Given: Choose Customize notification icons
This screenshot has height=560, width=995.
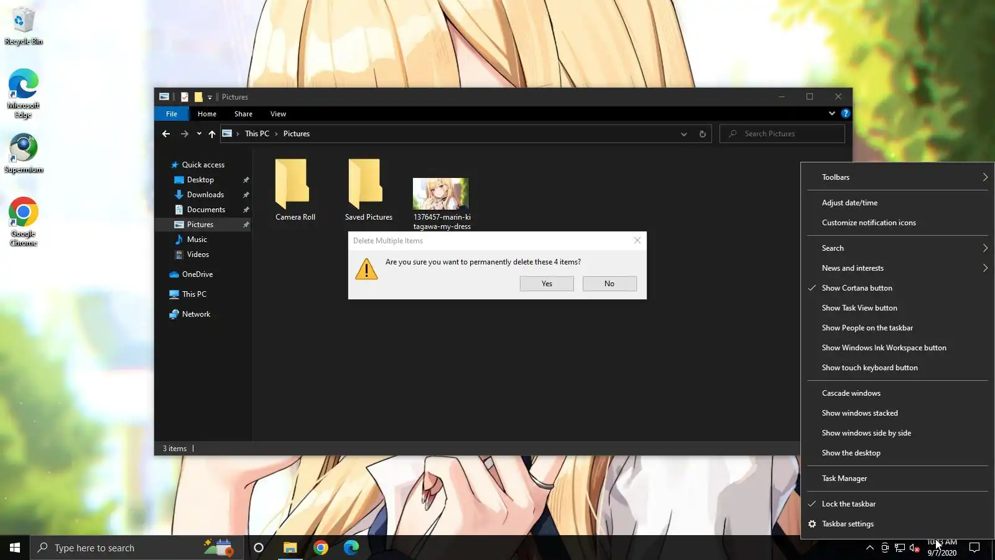Looking at the screenshot, I should (897, 223).
